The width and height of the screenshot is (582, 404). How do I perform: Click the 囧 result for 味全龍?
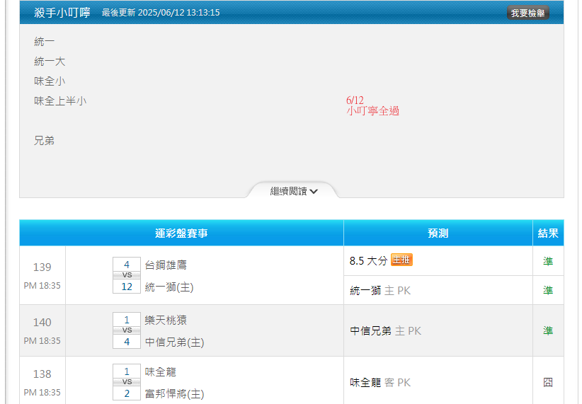[548, 382]
